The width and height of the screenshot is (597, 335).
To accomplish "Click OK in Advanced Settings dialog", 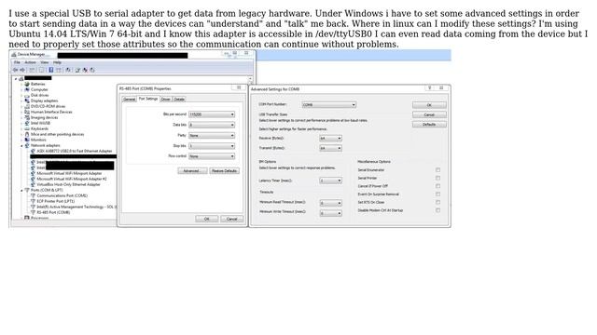I will tap(429, 105).
